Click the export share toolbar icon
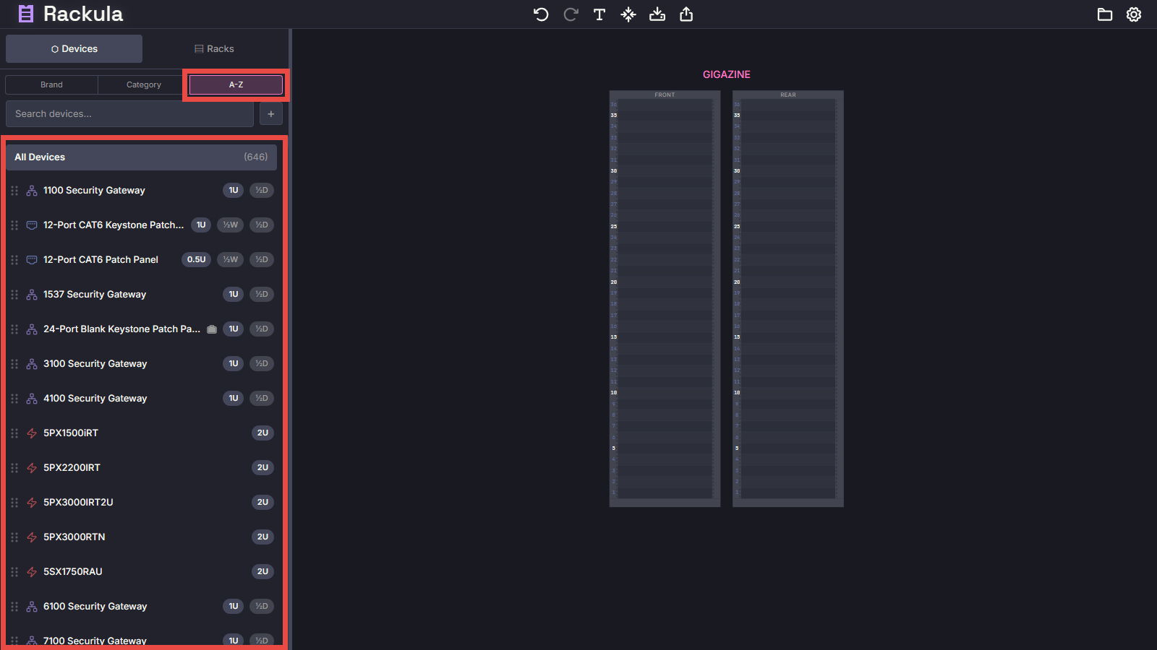Viewport: 1157px width, 650px height. (686, 14)
